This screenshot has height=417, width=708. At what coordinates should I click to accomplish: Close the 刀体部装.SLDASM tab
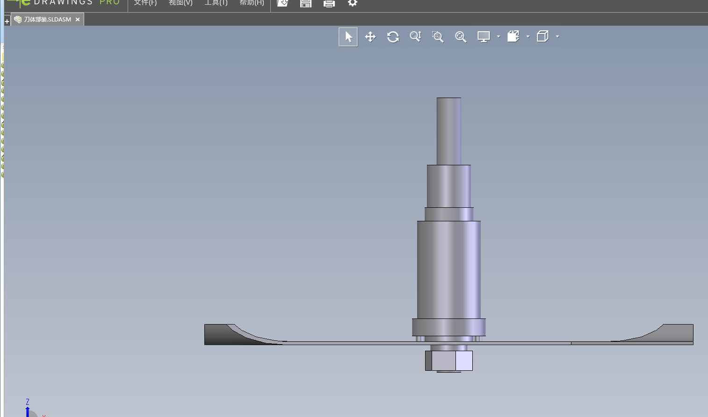[x=78, y=19]
